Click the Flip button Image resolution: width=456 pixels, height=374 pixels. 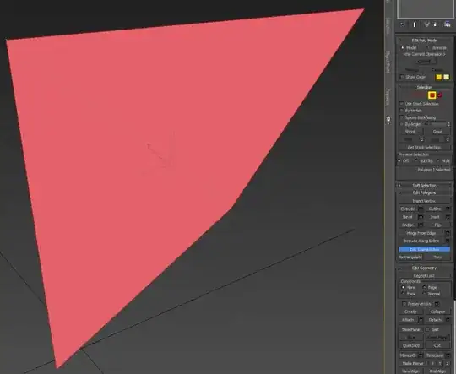pos(437,225)
